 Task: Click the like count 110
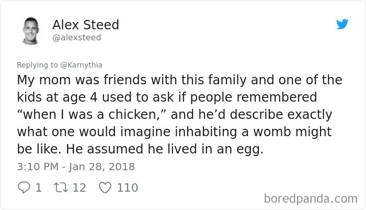pyautogui.click(x=128, y=187)
